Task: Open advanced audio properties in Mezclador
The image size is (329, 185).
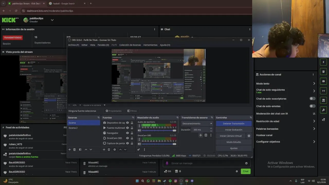Action: (139, 150)
